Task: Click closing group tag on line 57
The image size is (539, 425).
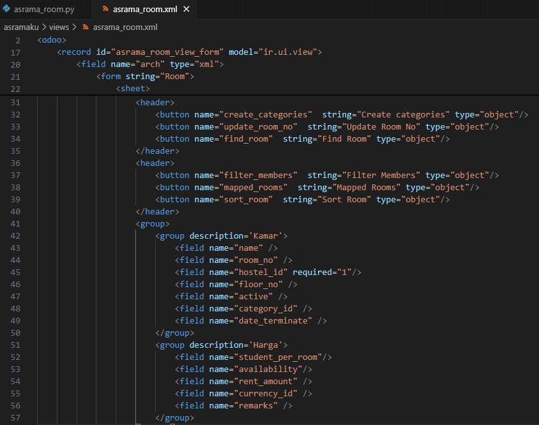Action: click(x=174, y=418)
